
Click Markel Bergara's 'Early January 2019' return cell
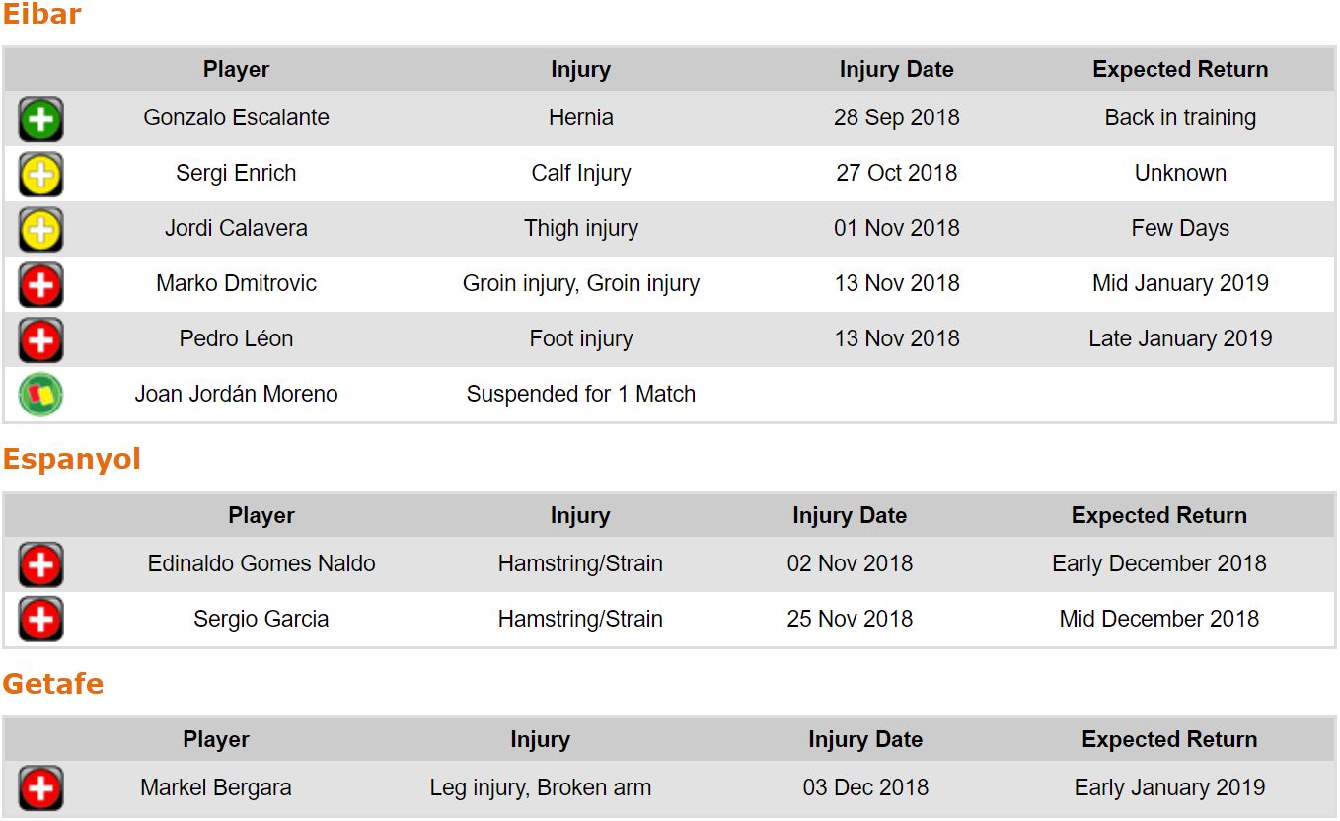tap(1169, 788)
